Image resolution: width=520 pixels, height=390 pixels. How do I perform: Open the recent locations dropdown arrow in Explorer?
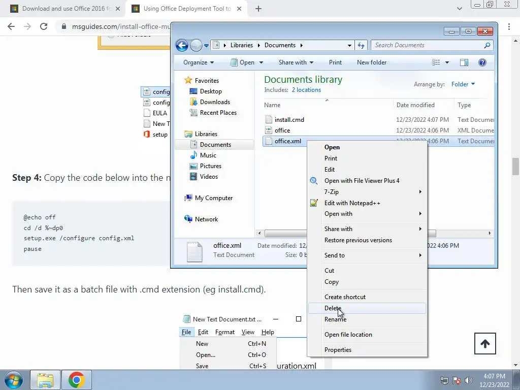(206, 45)
